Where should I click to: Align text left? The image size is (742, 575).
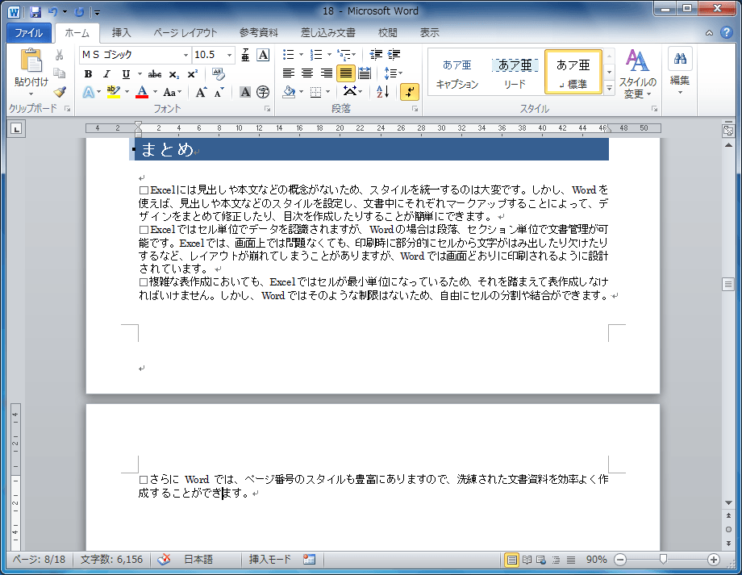[289, 73]
